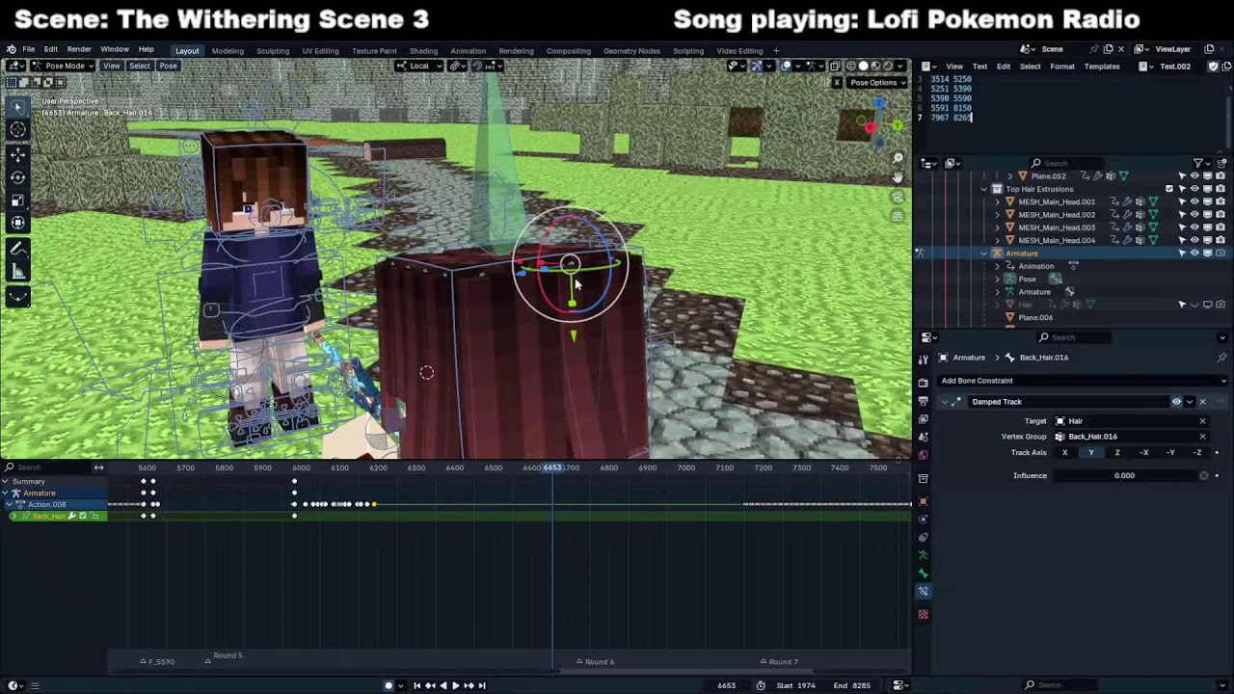The image size is (1234, 694).
Task: Switch to the Animation workspace tab
Action: (468, 51)
